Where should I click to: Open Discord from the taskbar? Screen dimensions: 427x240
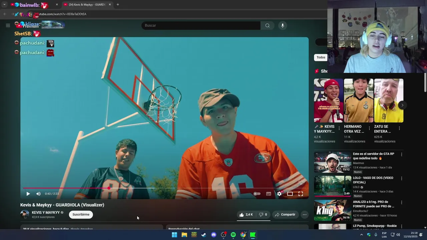tap(213, 235)
